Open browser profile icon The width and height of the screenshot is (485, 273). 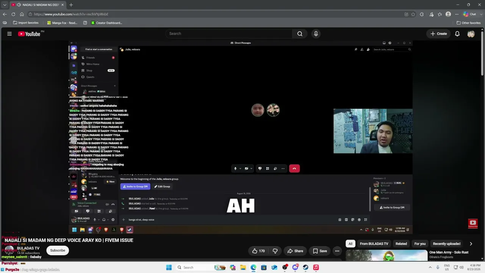(448, 14)
